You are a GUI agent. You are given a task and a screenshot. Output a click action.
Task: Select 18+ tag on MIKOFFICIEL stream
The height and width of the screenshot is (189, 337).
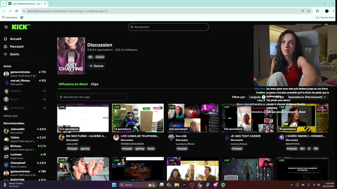(303, 149)
